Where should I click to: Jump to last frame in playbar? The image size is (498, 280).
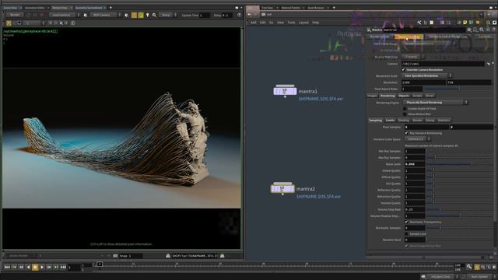pyautogui.click(x=63, y=268)
